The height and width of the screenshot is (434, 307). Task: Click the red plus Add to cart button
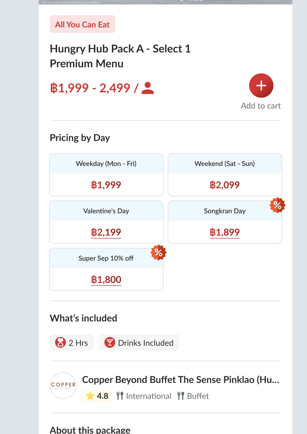261,86
